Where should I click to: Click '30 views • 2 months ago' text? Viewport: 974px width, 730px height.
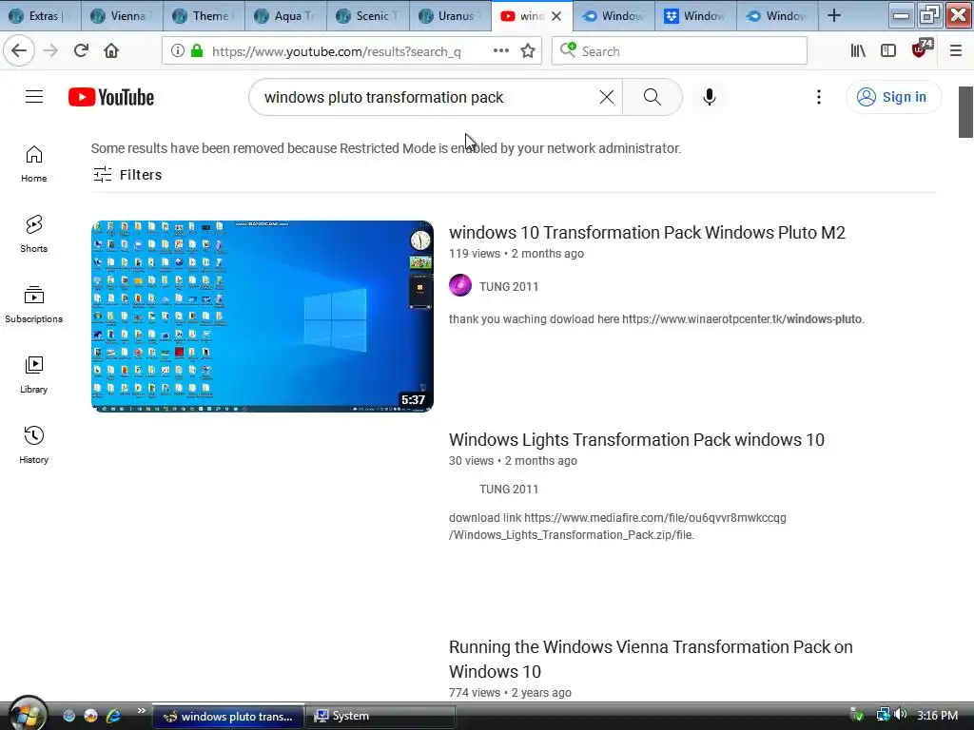[x=513, y=461]
